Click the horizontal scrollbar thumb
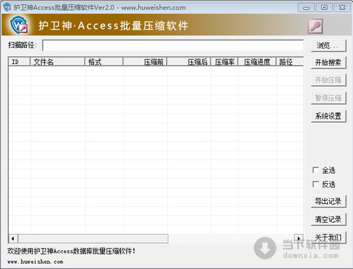 93,238
